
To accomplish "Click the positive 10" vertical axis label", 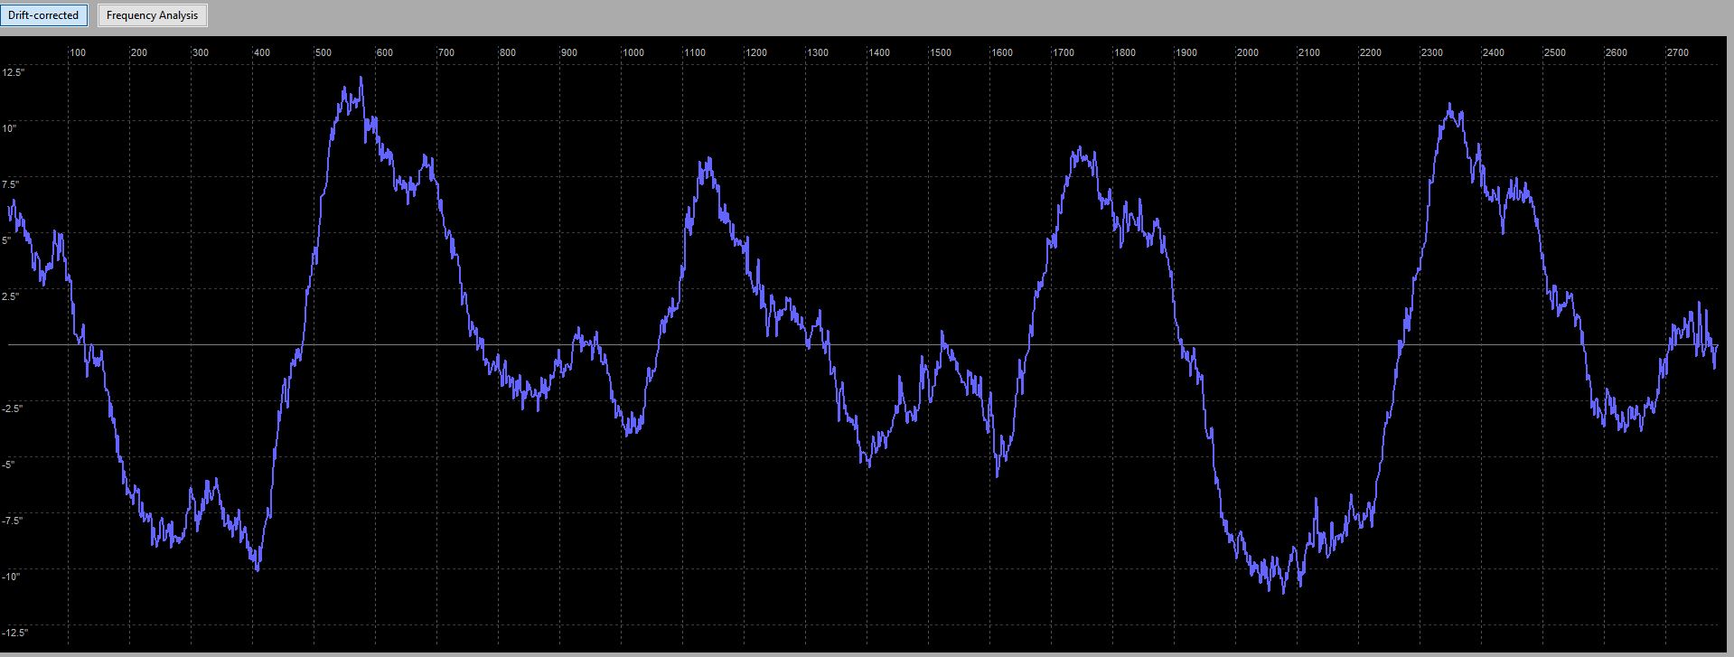I will [x=10, y=128].
